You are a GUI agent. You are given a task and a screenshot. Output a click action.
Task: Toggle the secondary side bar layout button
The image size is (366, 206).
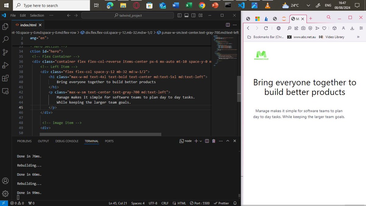click(x=193, y=15)
